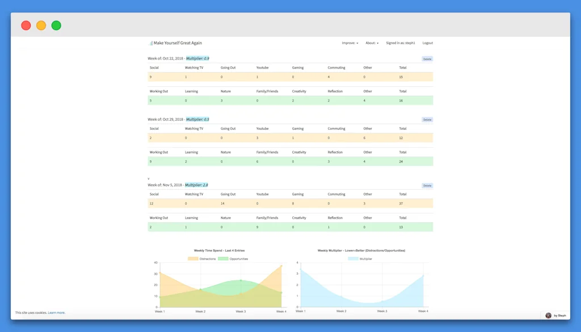Screen dimensions: 581x332
Task: Toggle the Distractions legend in the time spend chart
Action: coord(202,259)
